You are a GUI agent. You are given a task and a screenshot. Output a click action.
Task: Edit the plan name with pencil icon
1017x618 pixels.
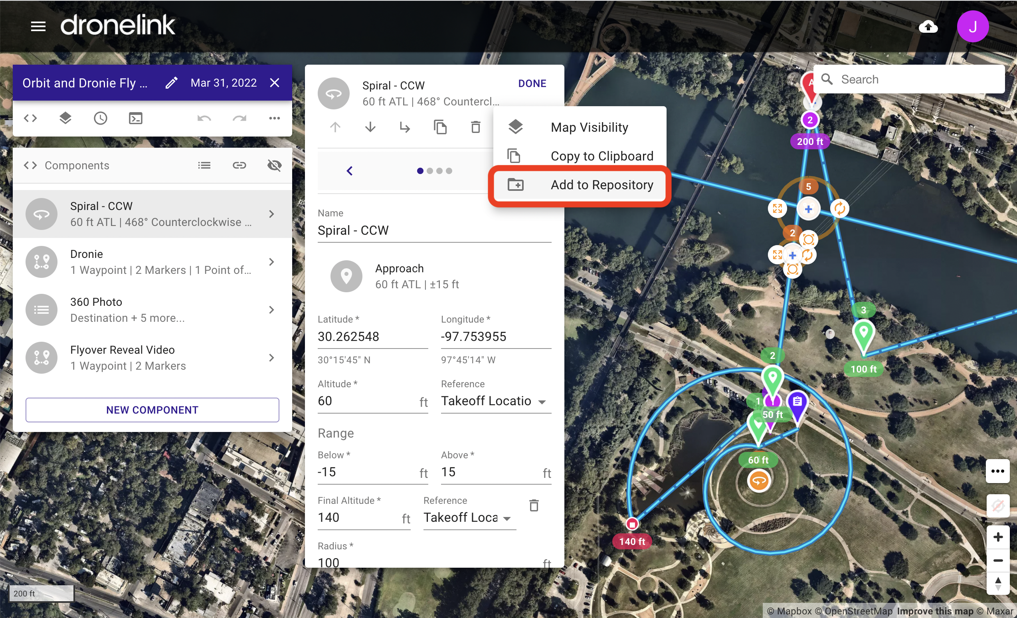171,83
